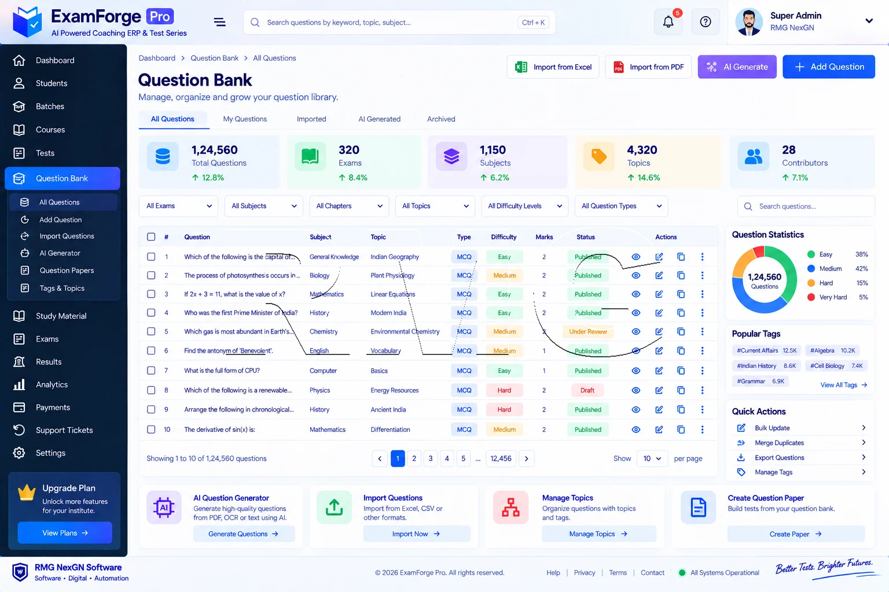The width and height of the screenshot is (889, 592).
Task: Duplicate question 8 using copy icon
Action: coord(681,390)
